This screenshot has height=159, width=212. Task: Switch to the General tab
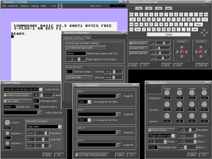tap(68, 38)
